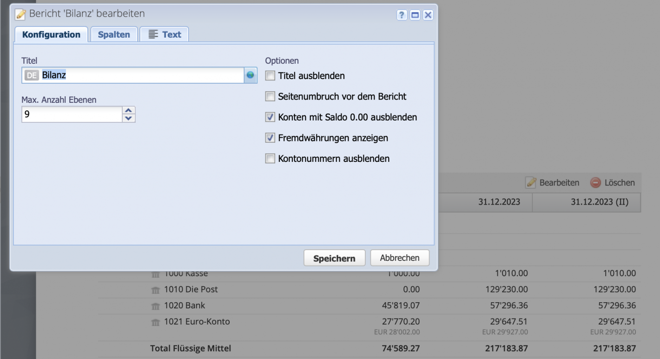Increase Max. Anzahl Ebenen with the up arrow

point(129,111)
